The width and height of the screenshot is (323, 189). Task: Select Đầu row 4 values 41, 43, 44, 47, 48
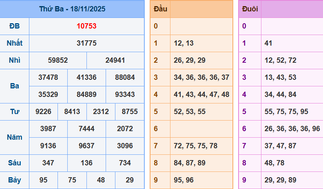click(201, 94)
